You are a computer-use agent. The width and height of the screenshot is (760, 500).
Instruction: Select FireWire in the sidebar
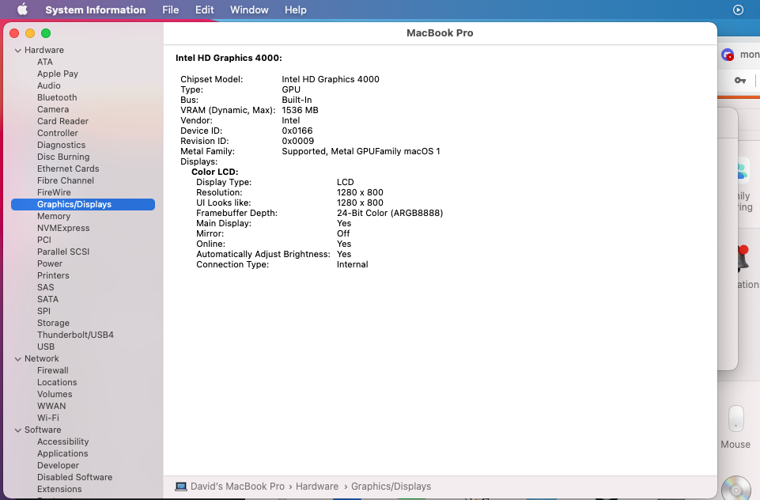point(55,192)
